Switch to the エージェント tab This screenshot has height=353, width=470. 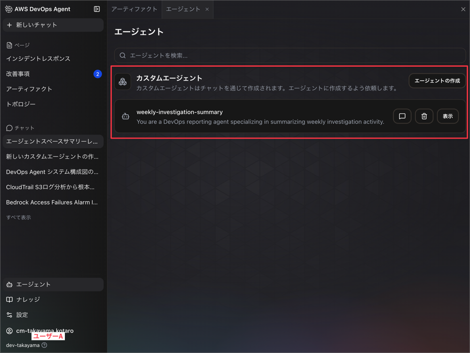pos(183,9)
